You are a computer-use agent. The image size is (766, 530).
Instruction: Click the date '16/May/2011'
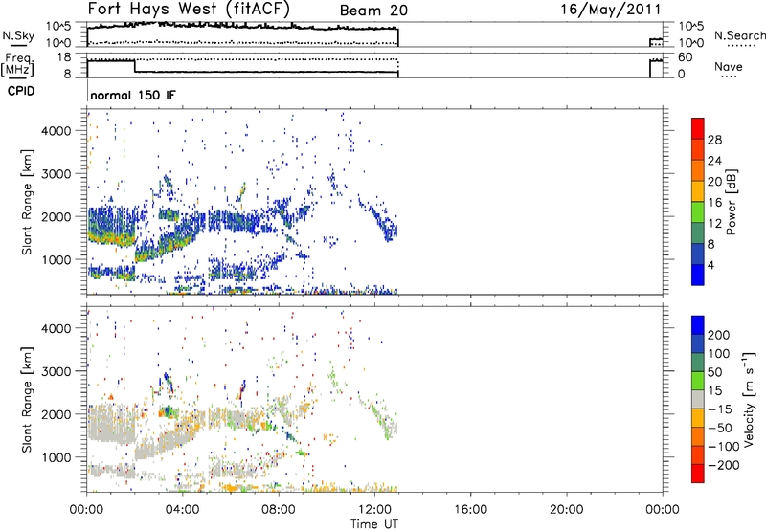coord(611,9)
